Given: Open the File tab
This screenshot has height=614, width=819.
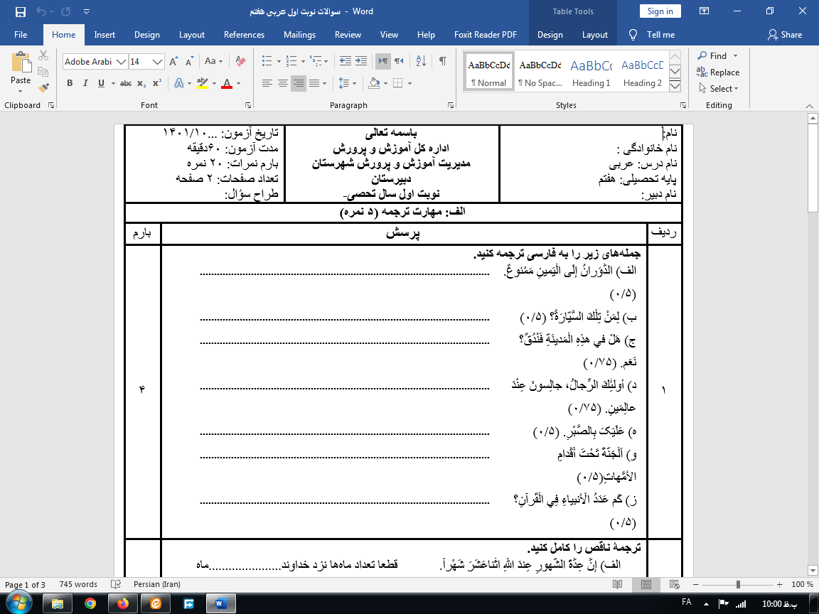Looking at the screenshot, I should click(x=21, y=34).
